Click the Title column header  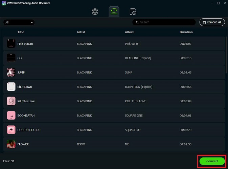tap(21, 32)
